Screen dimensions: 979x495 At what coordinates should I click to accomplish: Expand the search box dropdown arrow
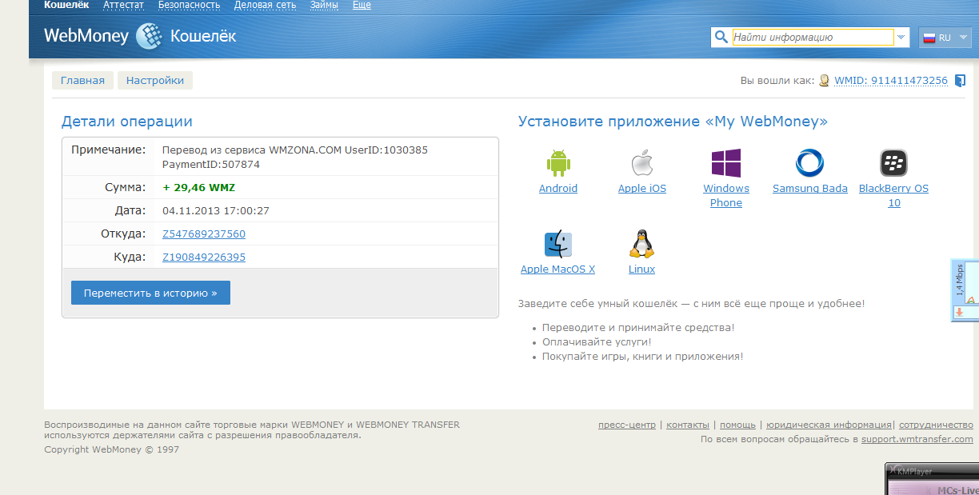[x=901, y=38]
